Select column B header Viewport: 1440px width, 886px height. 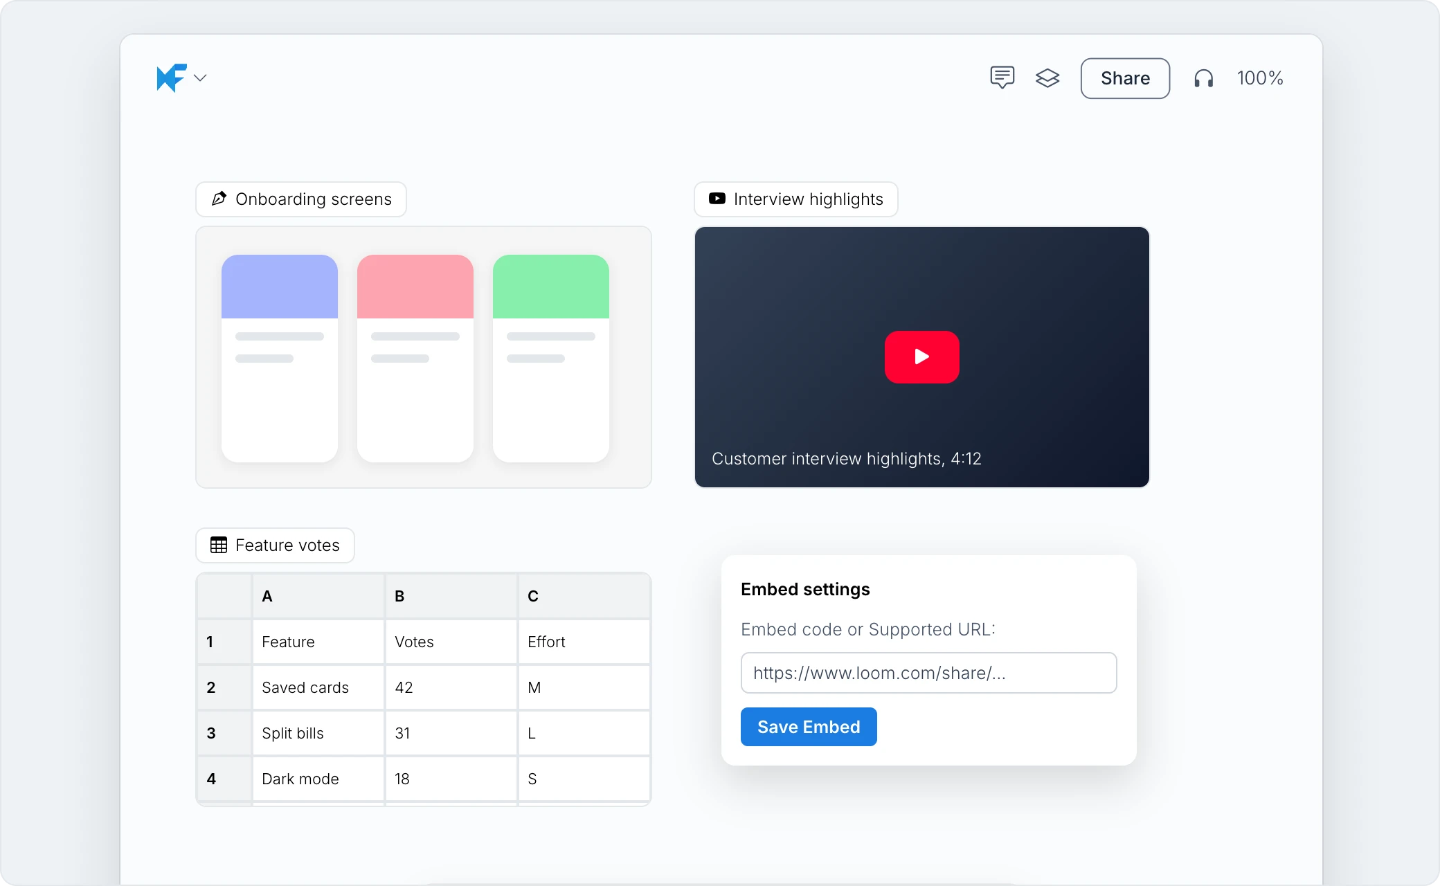click(x=451, y=596)
